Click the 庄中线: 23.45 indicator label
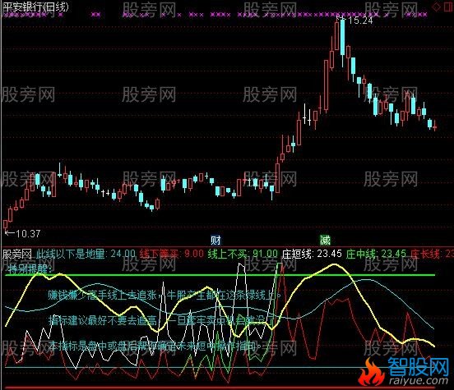Image resolution: width=454 pixels, height=390 pixels. click(x=376, y=254)
